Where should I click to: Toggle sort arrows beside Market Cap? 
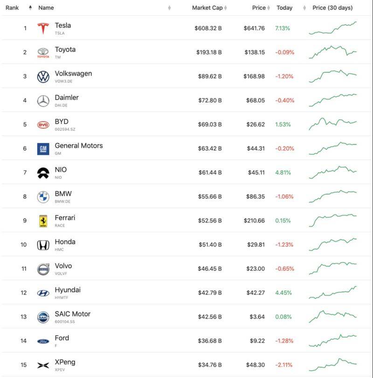coord(226,8)
